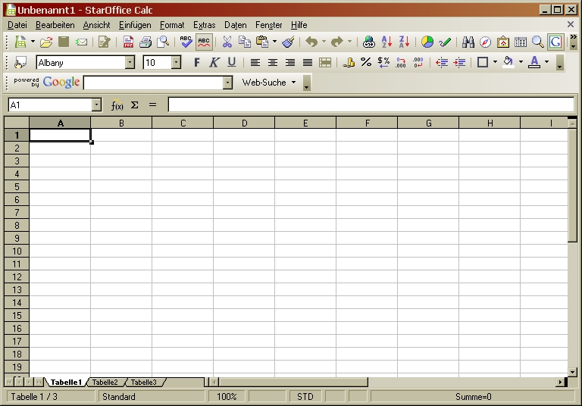This screenshot has height=406, width=582.
Task: Open the Gallery icon
Action: click(x=503, y=42)
